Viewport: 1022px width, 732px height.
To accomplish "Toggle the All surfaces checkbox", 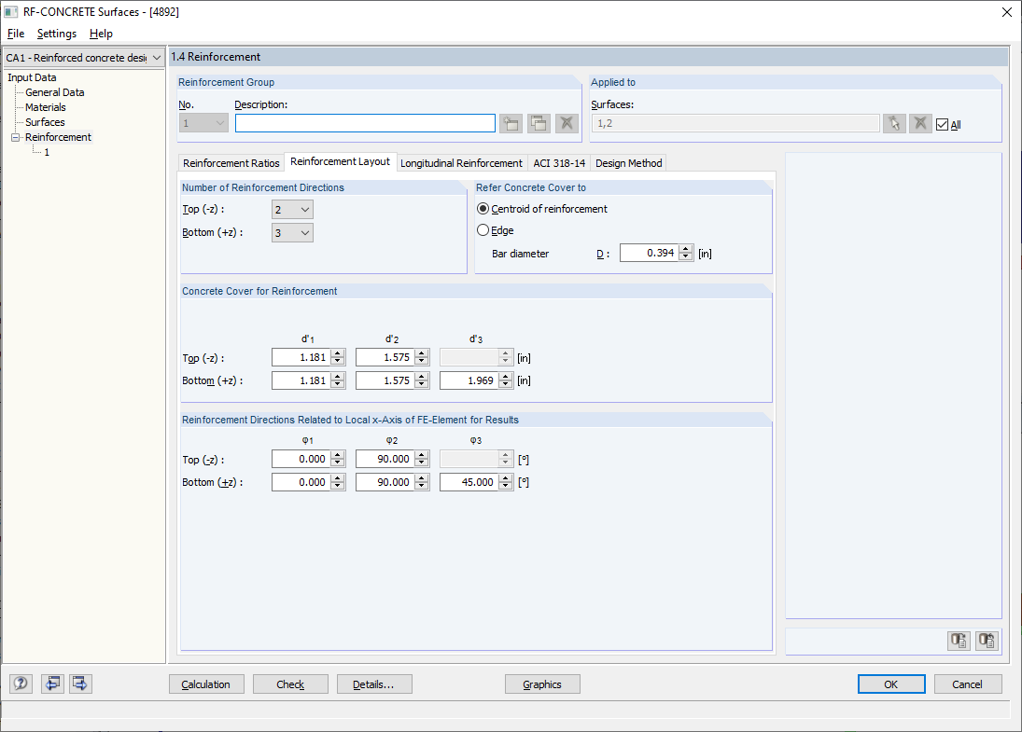I will pos(942,124).
